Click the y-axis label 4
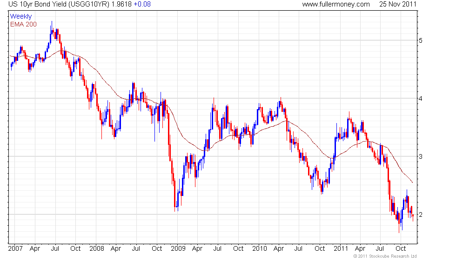 tap(421, 98)
